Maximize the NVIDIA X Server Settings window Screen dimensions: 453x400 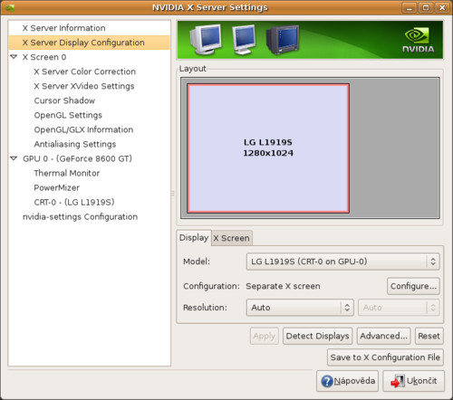[426, 8]
